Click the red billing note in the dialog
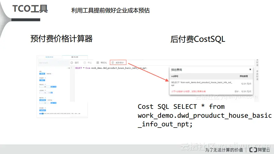This screenshot has width=274, height=154. click(188, 92)
